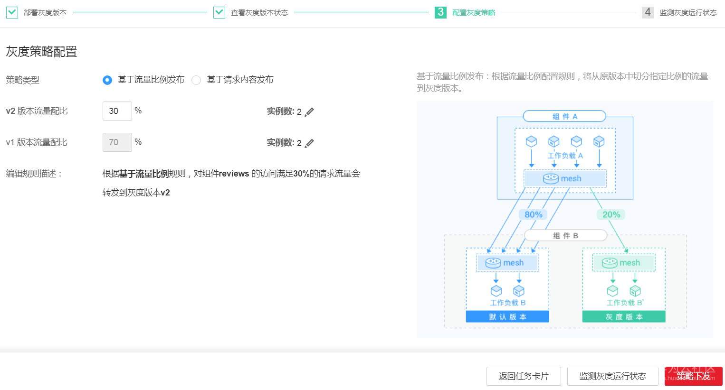This screenshot has width=725, height=390.
Task: Click the 部署灰度版本 step checkmark icon
Action: click(x=12, y=12)
